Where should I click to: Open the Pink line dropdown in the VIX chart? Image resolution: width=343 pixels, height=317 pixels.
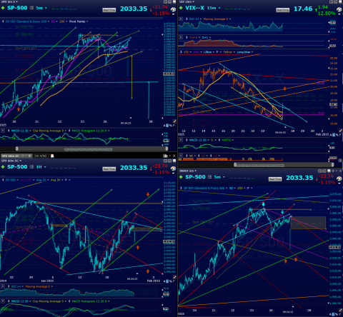(x=201, y=52)
